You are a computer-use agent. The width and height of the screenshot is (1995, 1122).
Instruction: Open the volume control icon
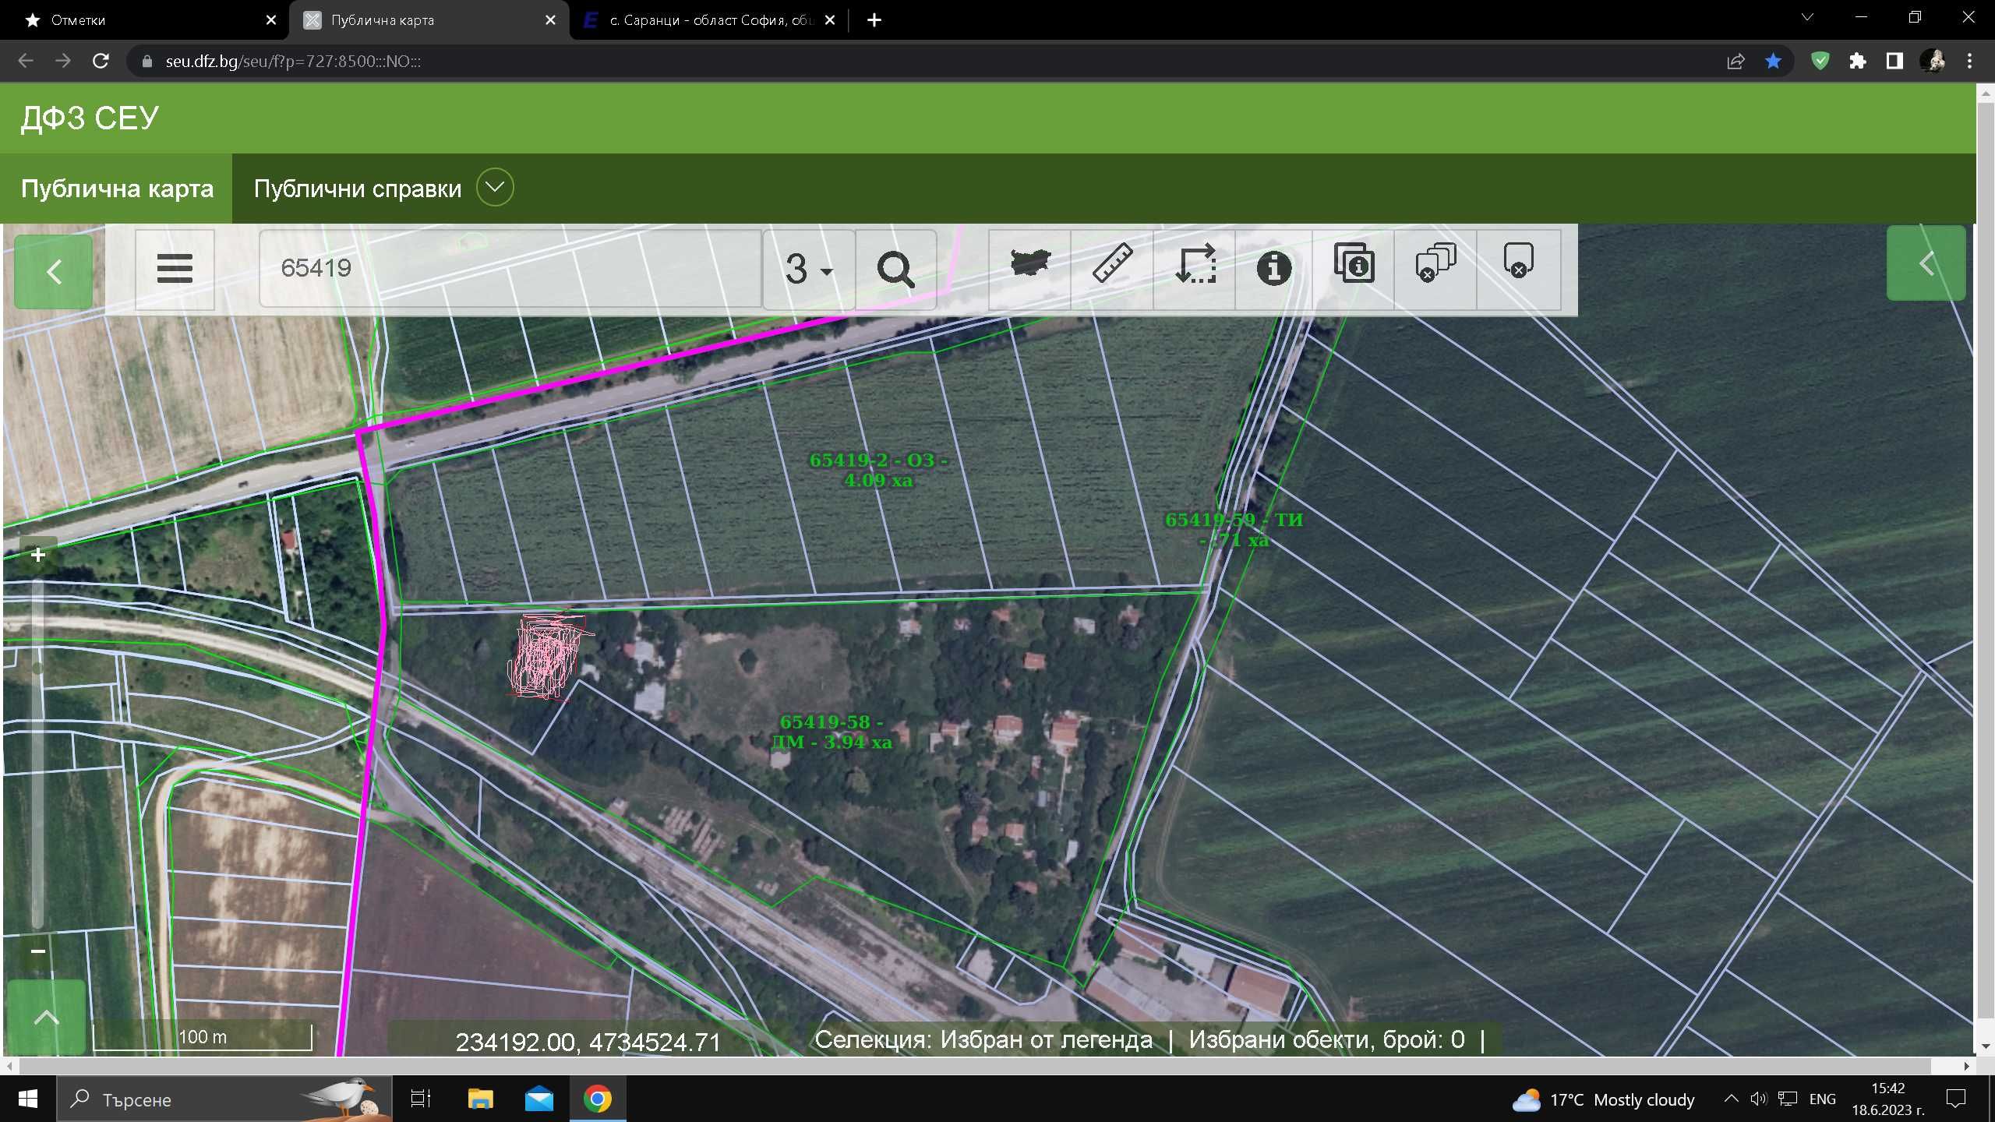tap(1758, 1099)
